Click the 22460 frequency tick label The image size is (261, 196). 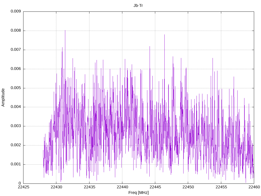(x=254, y=187)
